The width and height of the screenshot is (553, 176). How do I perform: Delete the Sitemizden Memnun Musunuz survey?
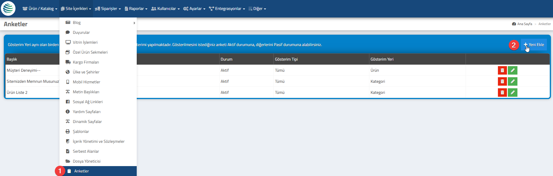coord(502,81)
